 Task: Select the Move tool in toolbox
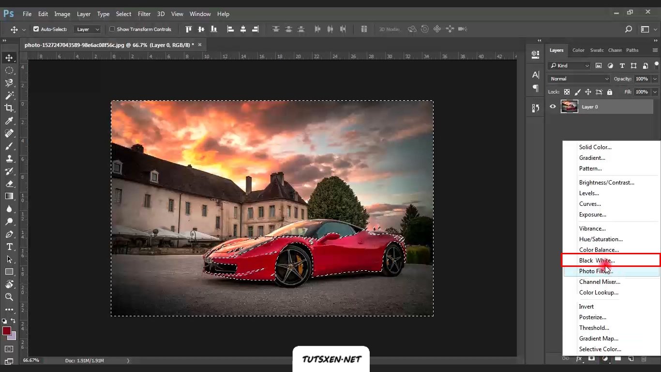click(9, 58)
